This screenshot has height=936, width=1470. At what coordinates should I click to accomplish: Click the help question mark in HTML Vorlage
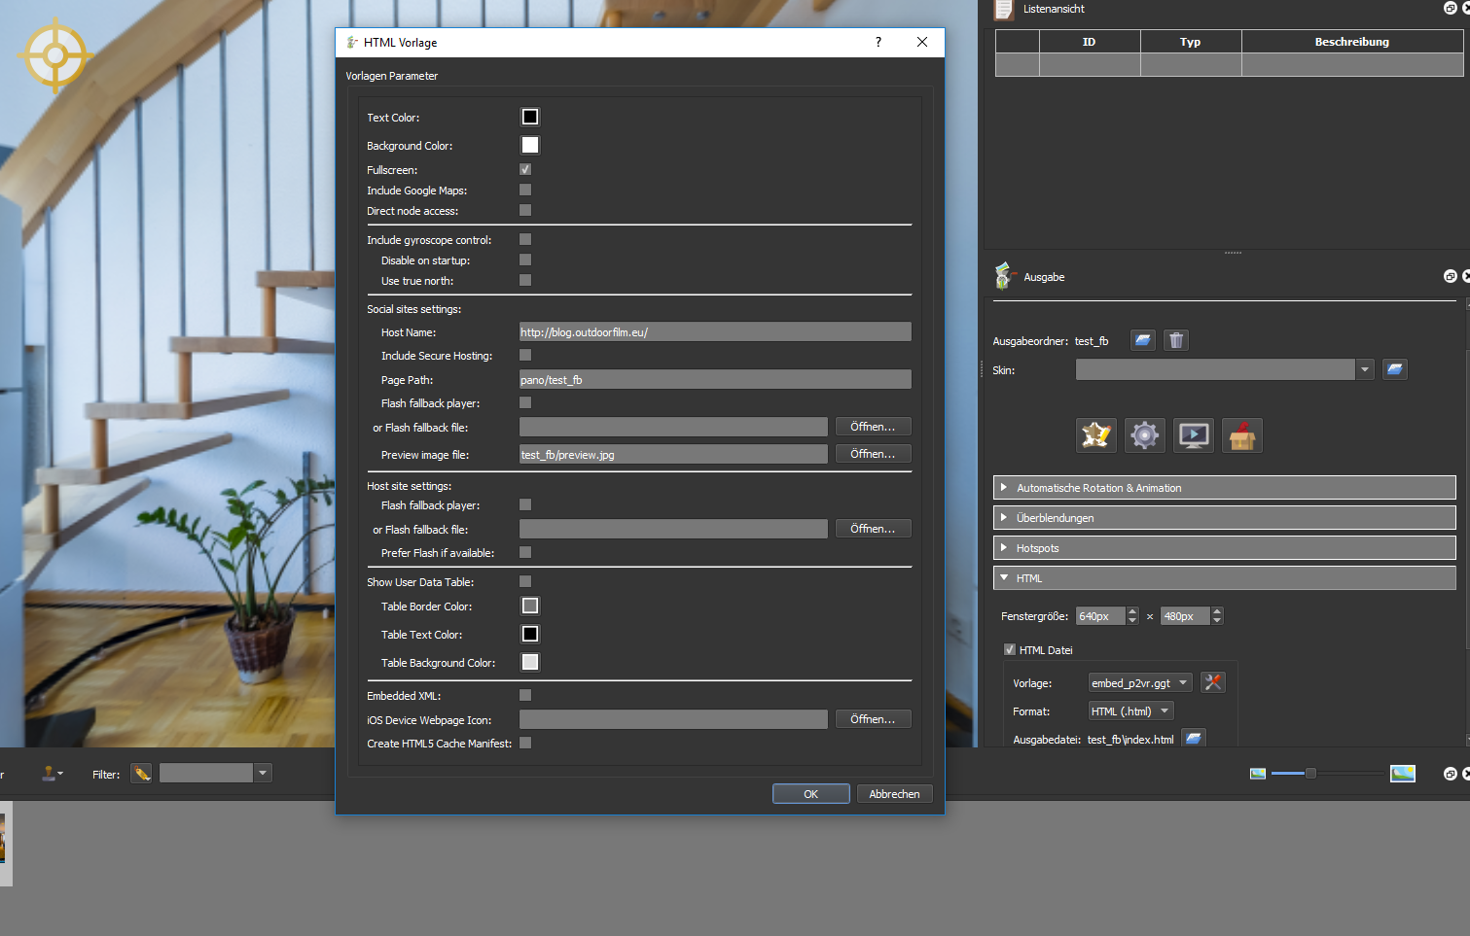[878, 42]
